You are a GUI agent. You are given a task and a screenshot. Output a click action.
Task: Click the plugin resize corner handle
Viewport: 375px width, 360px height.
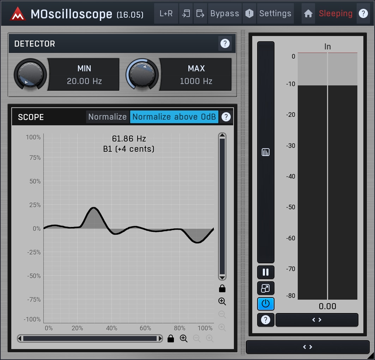pos(370,356)
